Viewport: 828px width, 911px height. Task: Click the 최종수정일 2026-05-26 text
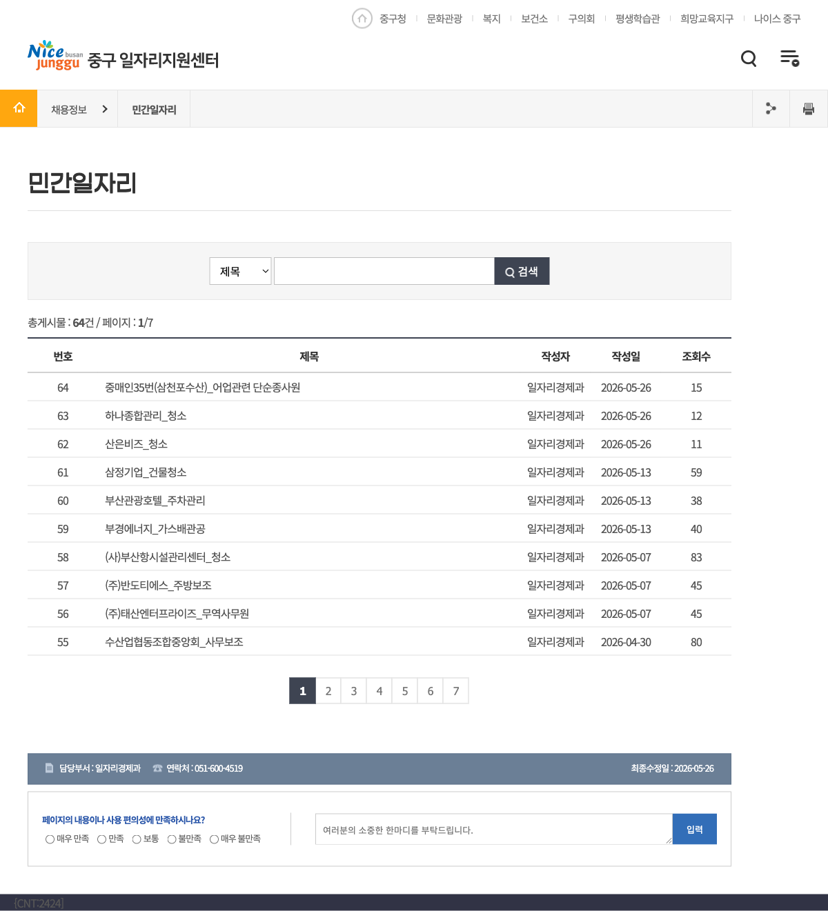(672, 768)
